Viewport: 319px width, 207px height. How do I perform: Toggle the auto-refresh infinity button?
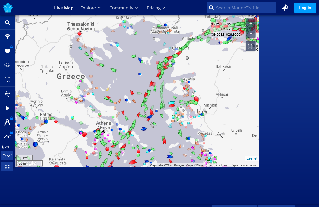click(7, 156)
